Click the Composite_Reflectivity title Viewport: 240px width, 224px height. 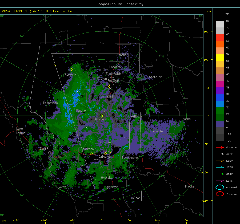[120, 4]
